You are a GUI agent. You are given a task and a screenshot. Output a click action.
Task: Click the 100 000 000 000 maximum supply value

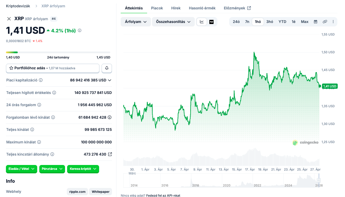[x=96, y=142]
